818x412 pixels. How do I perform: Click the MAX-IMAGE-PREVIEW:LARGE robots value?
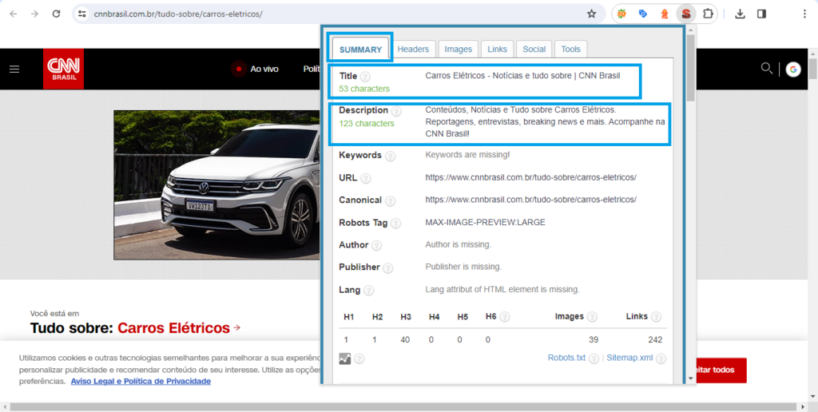point(485,222)
